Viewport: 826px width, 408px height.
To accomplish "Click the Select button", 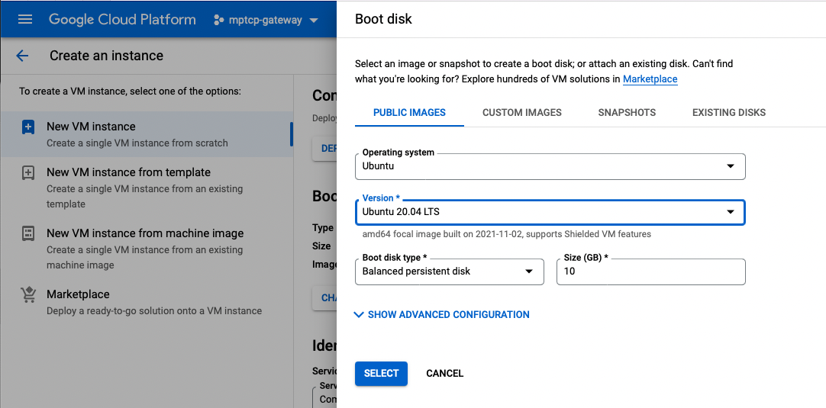I will 381,374.
